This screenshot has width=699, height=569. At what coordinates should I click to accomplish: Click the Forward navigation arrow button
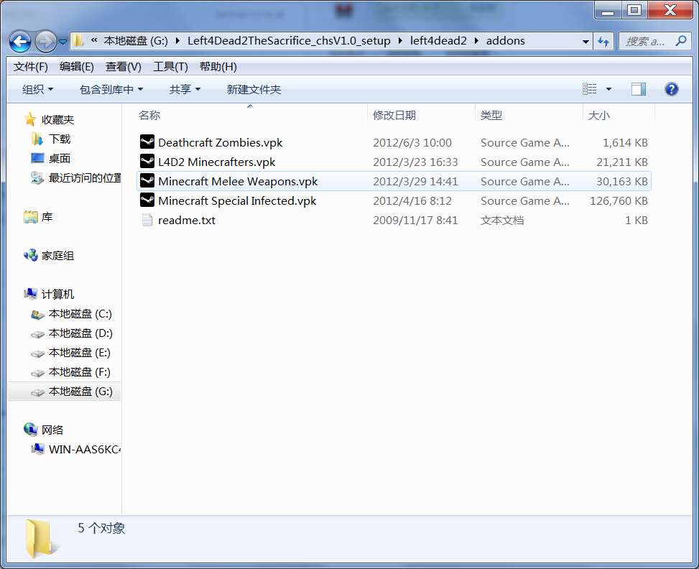click(45, 42)
